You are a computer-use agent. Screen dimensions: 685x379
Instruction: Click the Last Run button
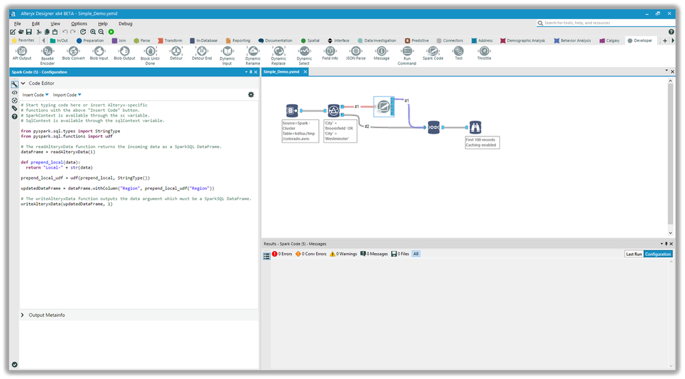click(x=634, y=254)
